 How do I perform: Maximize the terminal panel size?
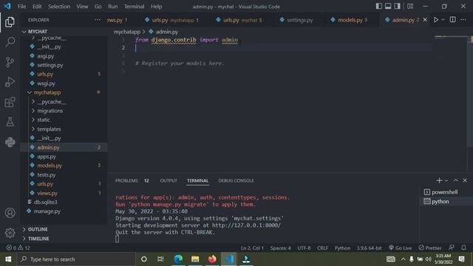click(456, 180)
